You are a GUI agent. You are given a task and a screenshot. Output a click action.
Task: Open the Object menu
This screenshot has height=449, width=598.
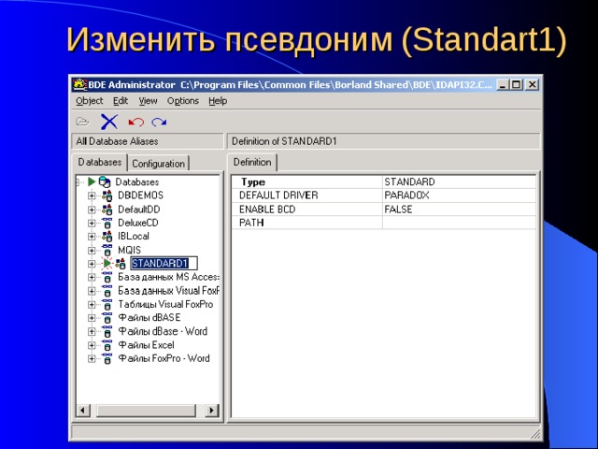coord(90,101)
